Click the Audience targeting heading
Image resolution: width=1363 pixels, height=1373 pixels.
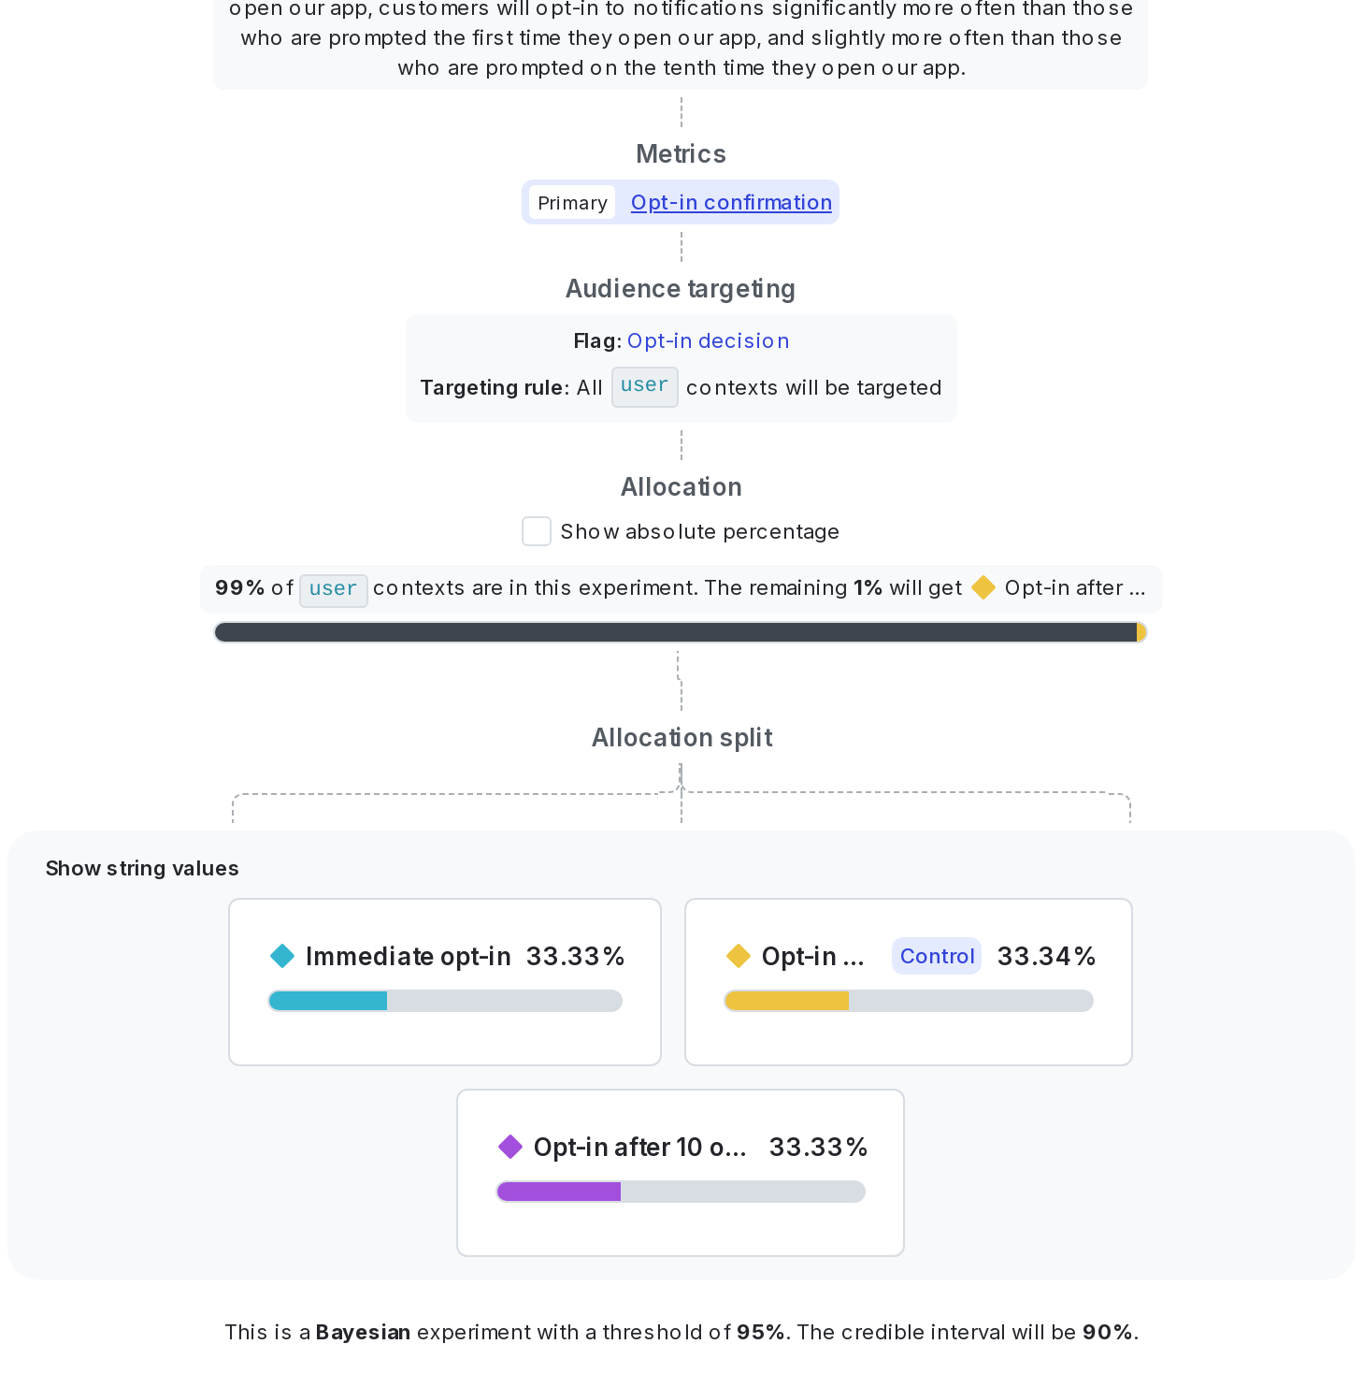[680, 288]
